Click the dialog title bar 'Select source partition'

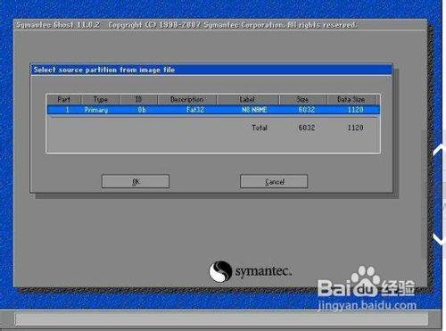[211, 70]
